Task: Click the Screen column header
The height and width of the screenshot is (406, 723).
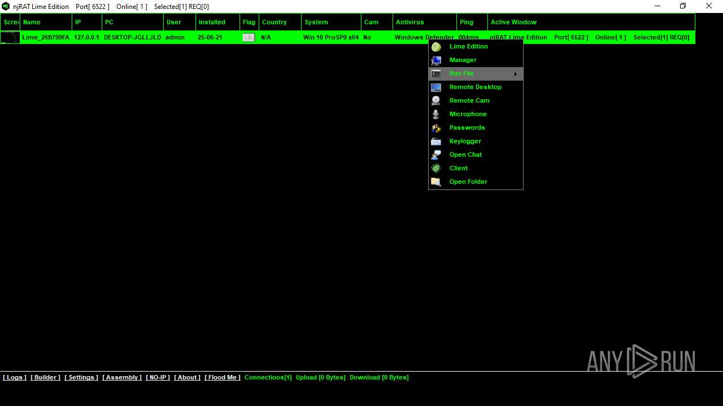Action: coord(10,22)
